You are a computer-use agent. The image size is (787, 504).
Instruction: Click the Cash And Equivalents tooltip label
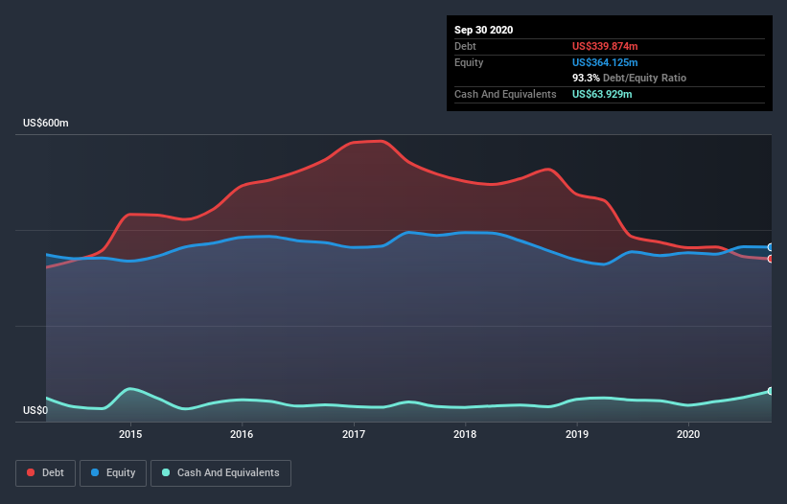(x=505, y=94)
